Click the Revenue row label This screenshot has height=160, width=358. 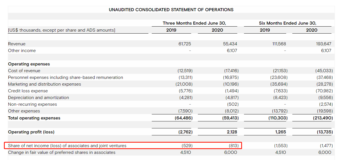(17, 44)
